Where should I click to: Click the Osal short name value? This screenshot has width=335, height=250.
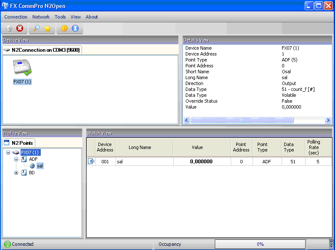[x=286, y=72]
